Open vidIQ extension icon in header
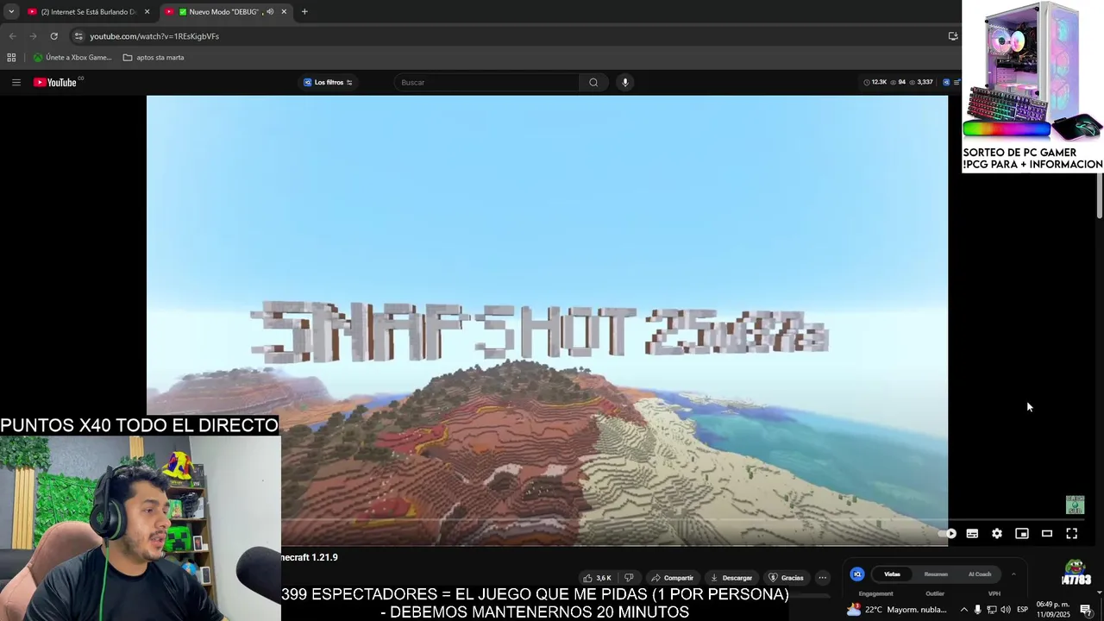Viewport: 1104px width, 621px height. pyautogui.click(x=946, y=82)
